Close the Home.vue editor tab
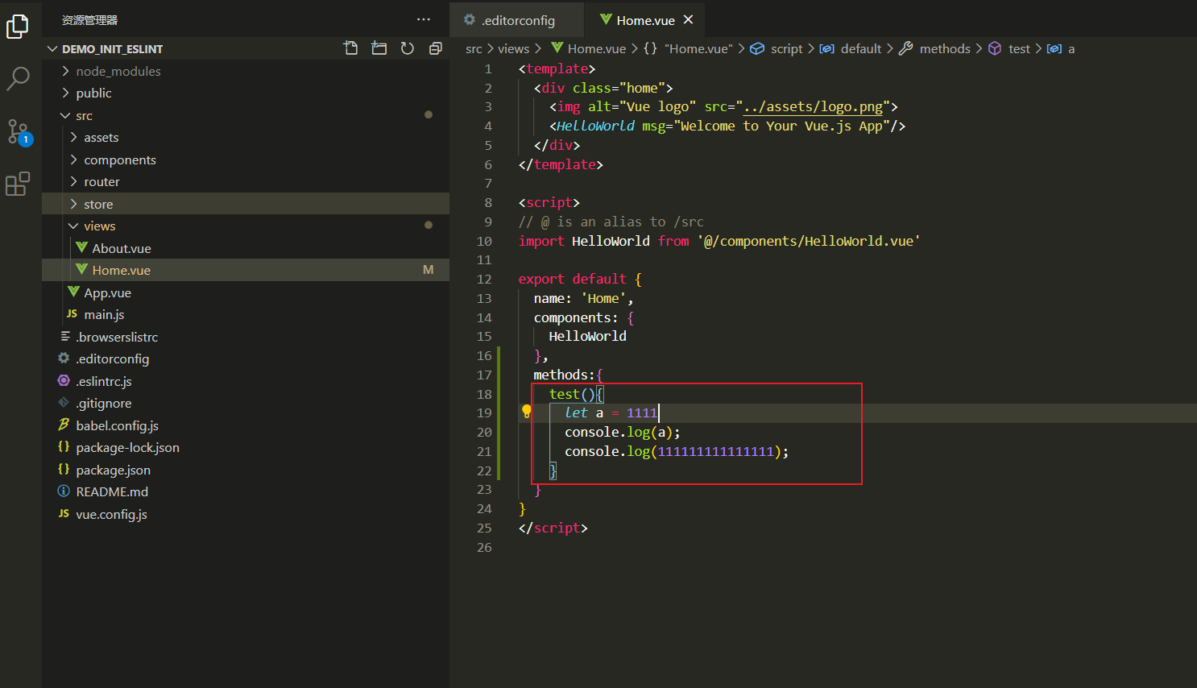This screenshot has height=688, width=1197. pyautogui.click(x=688, y=19)
